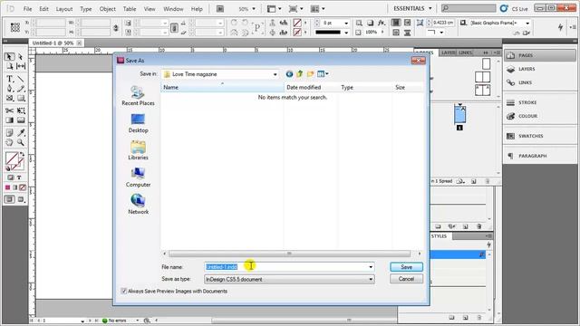Open the Edit menu

point(43,9)
